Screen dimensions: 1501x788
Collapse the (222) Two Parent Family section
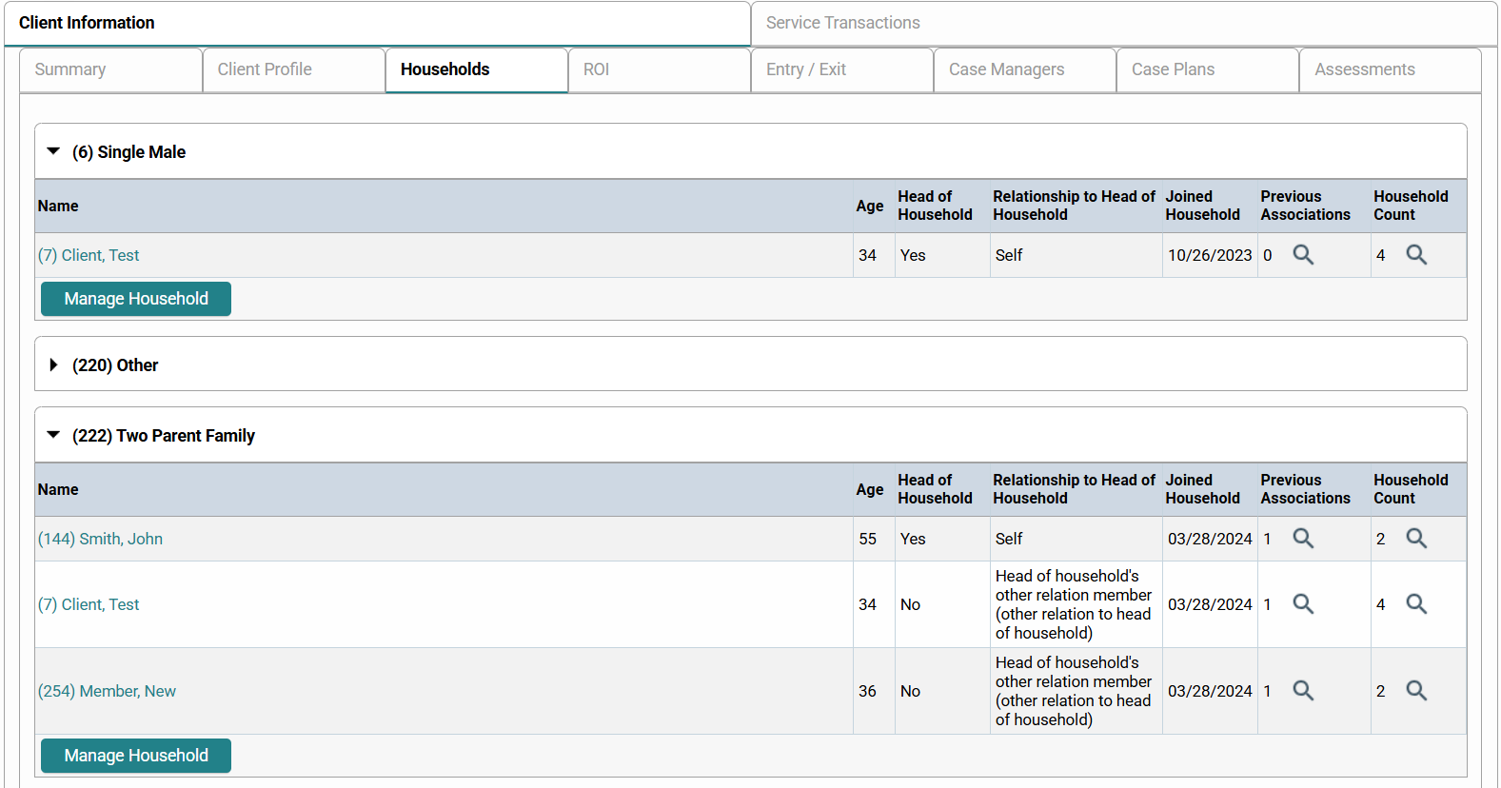[53, 435]
